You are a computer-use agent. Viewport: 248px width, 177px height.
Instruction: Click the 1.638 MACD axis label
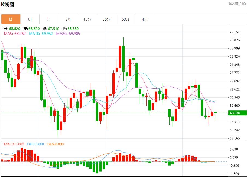[234, 149]
